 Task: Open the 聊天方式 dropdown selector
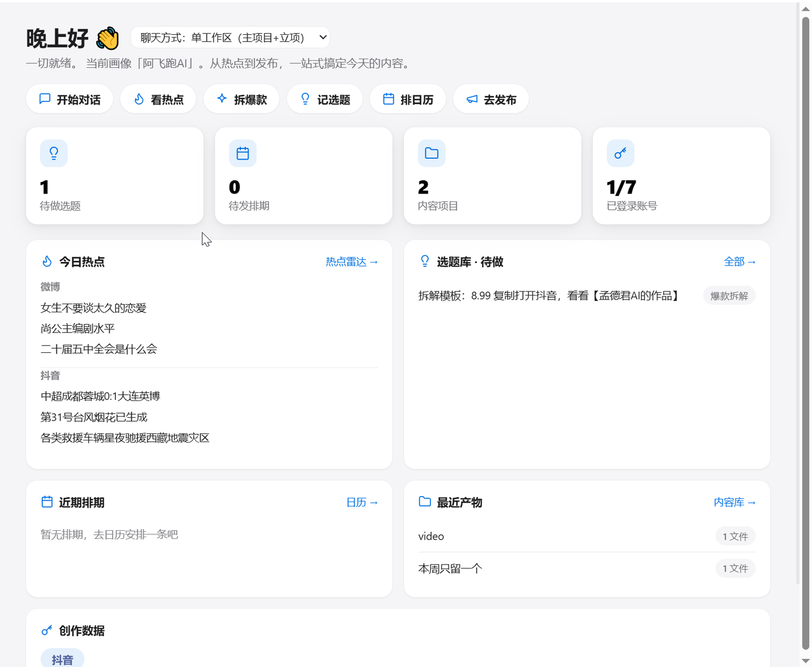[x=230, y=38]
